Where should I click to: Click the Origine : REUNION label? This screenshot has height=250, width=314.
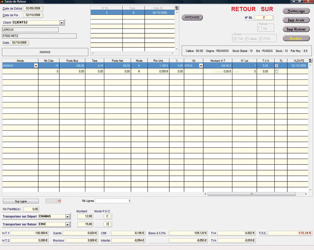tap(217, 51)
